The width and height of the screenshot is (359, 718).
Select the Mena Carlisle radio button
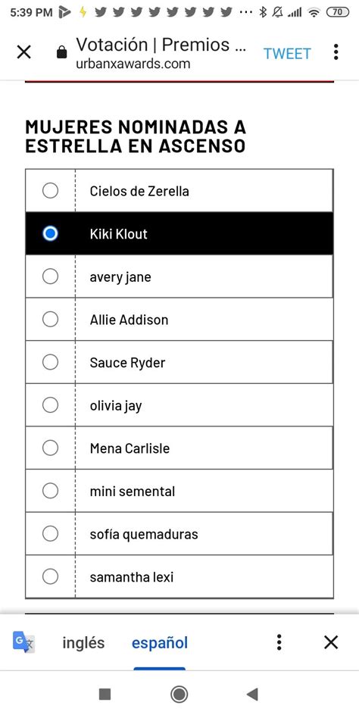coord(51,448)
